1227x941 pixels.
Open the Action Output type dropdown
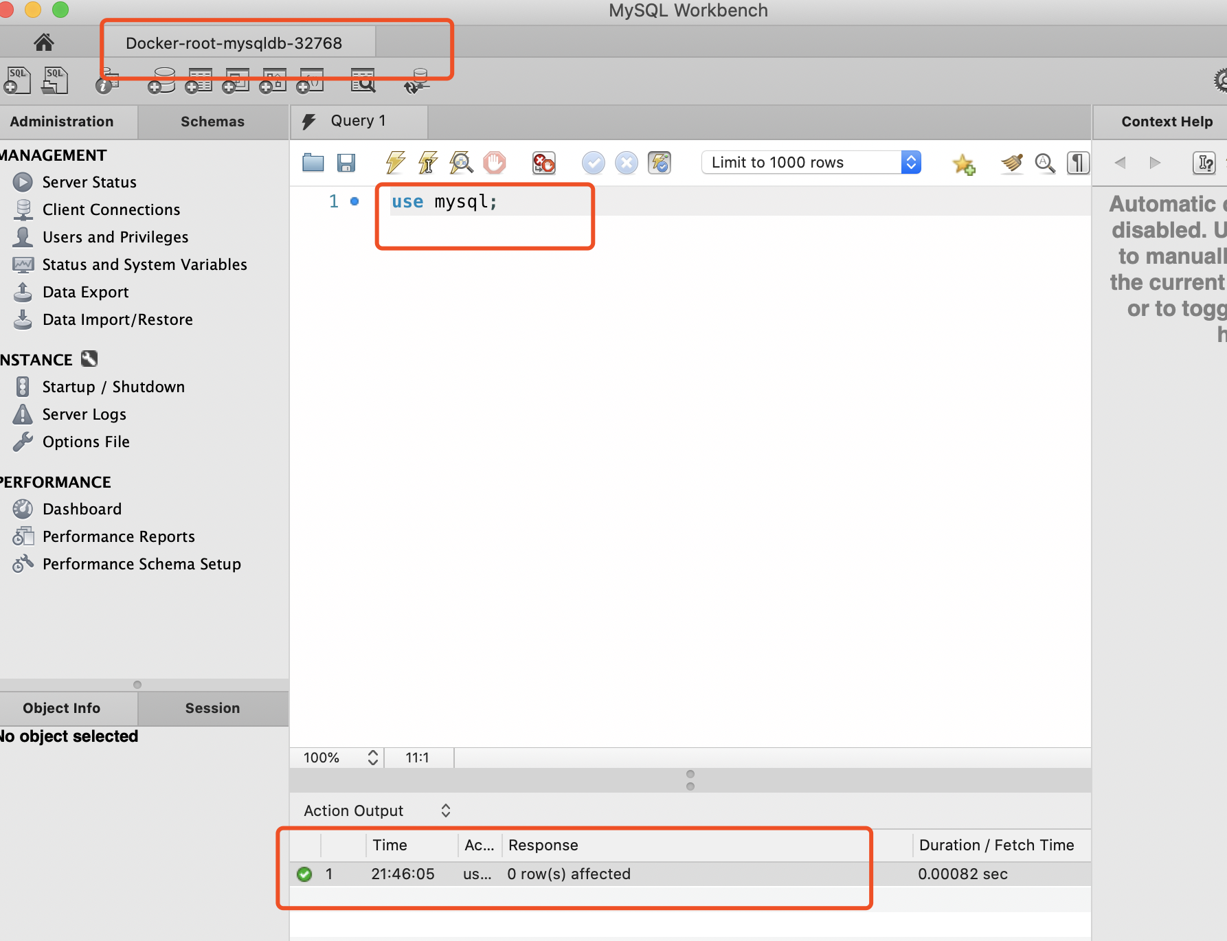(377, 810)
